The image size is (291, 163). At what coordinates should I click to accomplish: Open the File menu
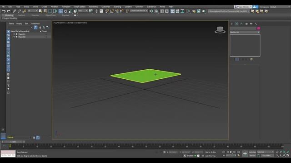pyautogui.click(x=3, y=7)
